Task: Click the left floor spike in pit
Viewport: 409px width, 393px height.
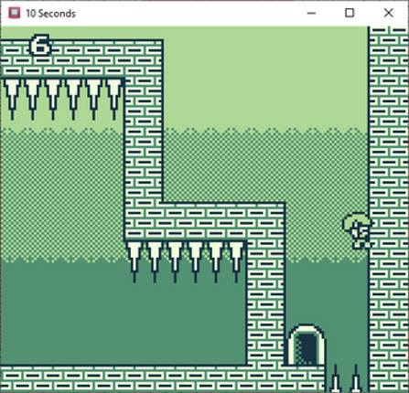Action: 336,378
